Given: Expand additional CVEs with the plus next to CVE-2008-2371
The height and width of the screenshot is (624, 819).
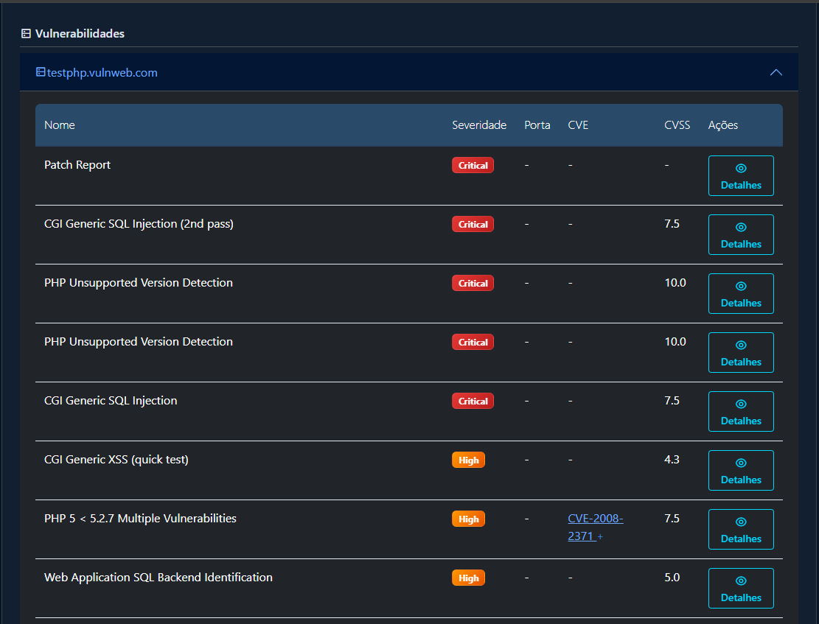Looking at the screenshot, I should [599, 536].
